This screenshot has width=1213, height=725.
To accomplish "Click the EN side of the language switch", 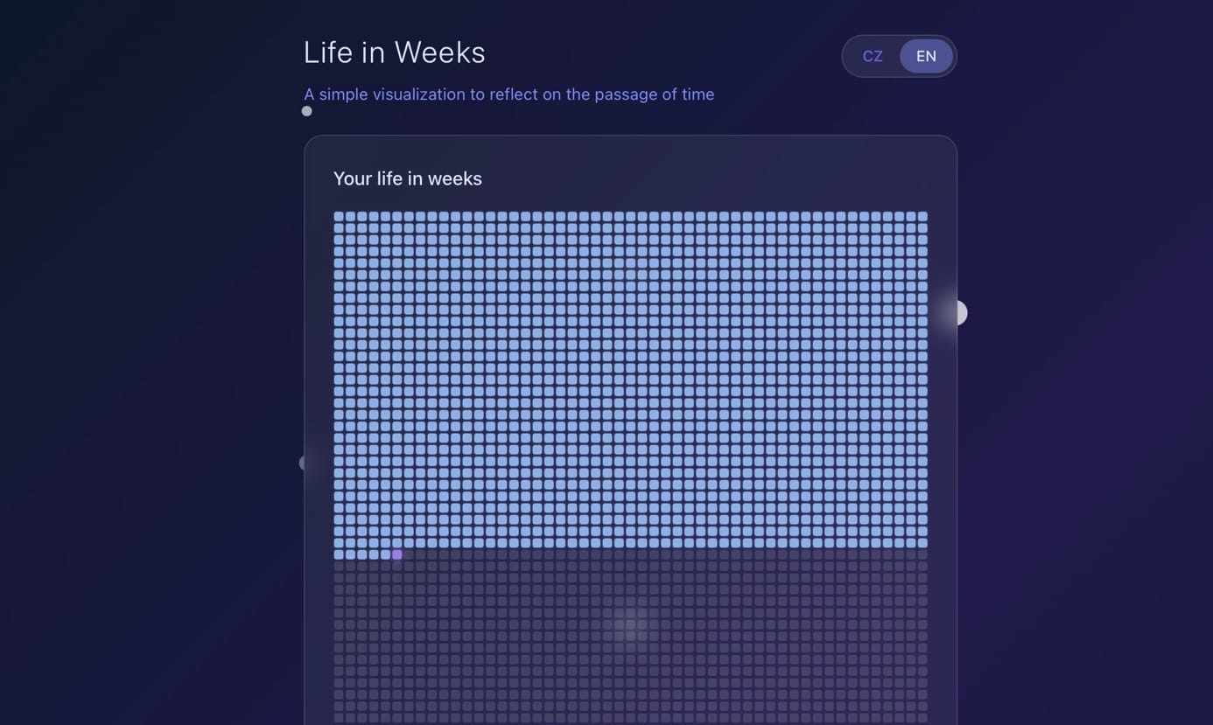I will pyautogui.click(x=925, y=56).
